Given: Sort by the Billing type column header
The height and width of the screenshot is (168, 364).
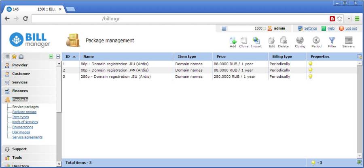Looking at the screenshot, I should (288, 57).
